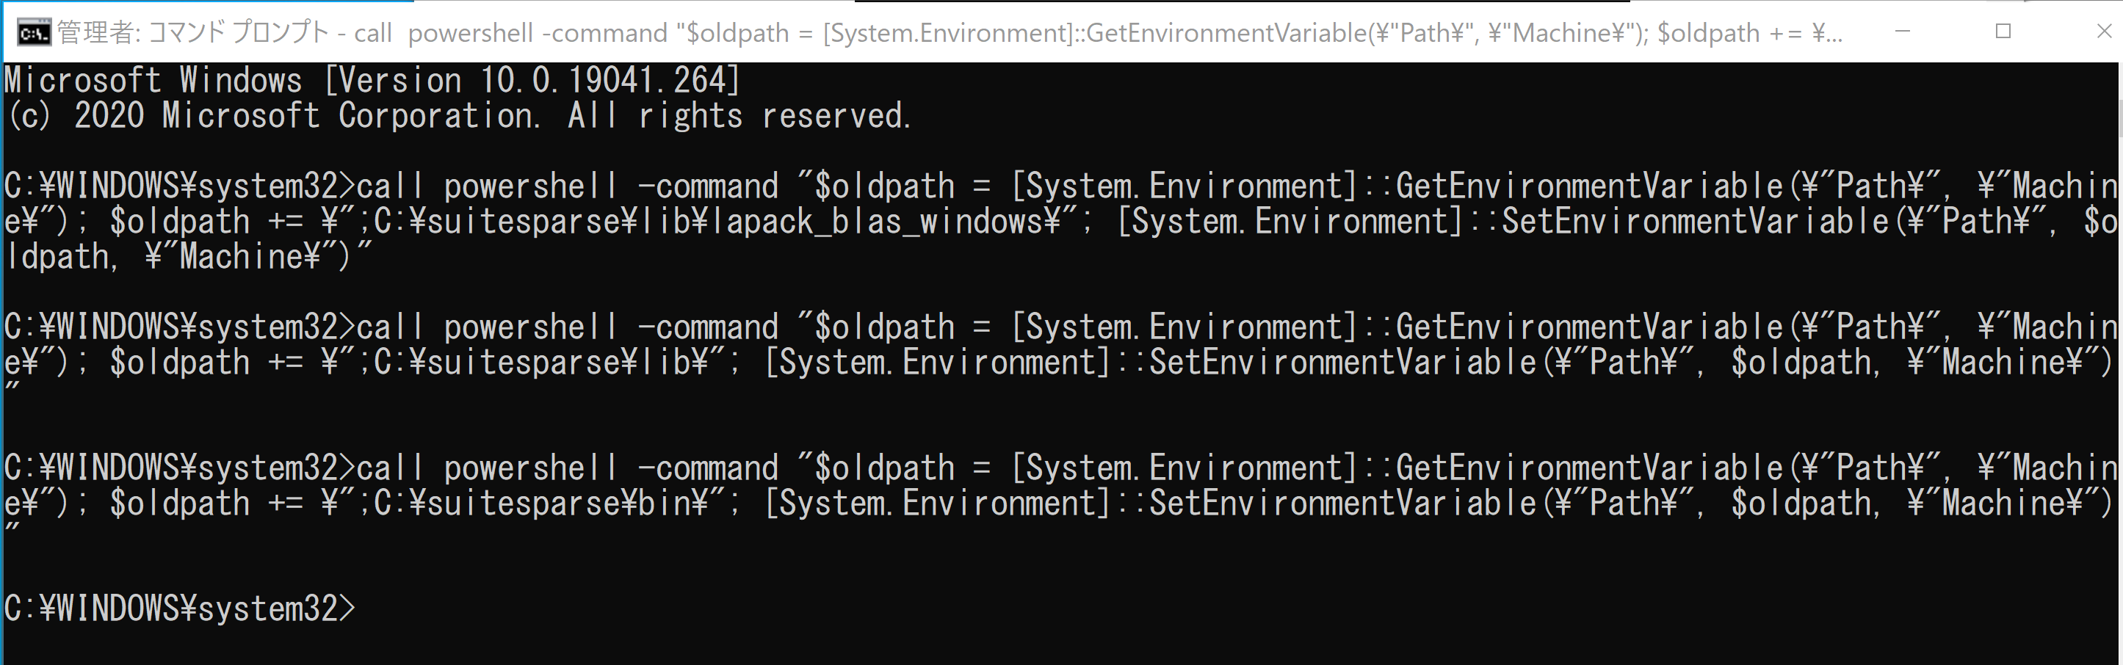Click the empty prompt on the last line
The image size is (2123, 665).
click(x=180, y=608)
